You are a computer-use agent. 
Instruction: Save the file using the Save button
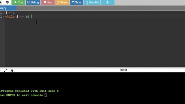click(76, 2)
